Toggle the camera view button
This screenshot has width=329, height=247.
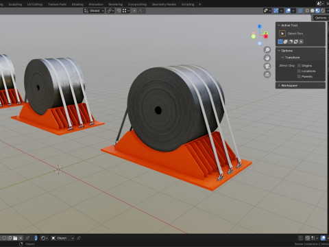(267, 66)
